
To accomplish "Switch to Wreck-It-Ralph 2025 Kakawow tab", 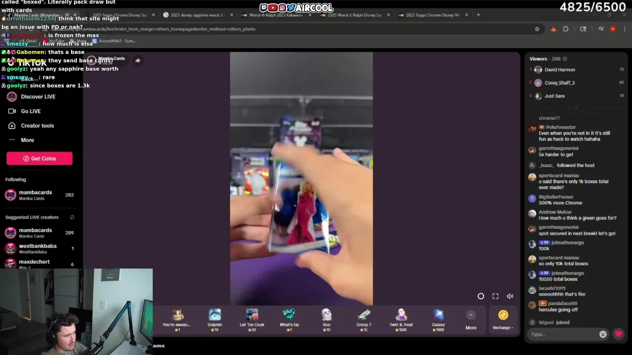I will [x=276, y=15].
